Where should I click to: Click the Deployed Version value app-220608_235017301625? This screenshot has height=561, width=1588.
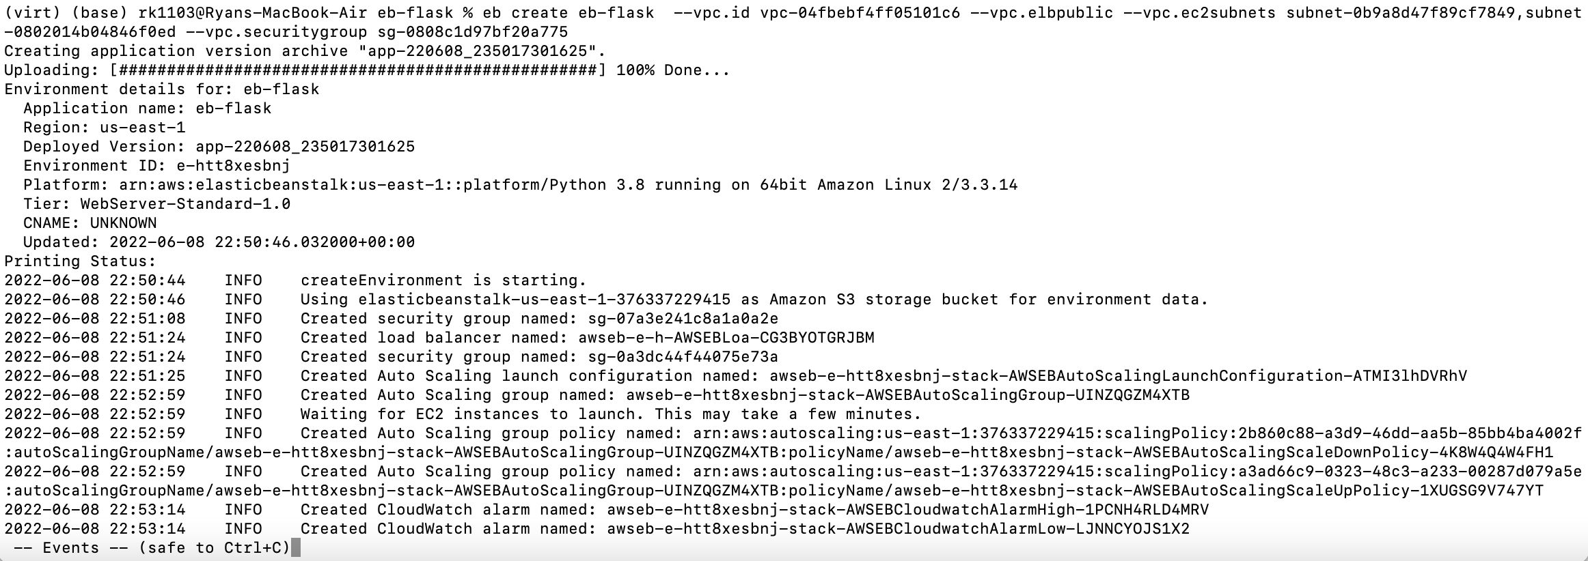point(305,146)
